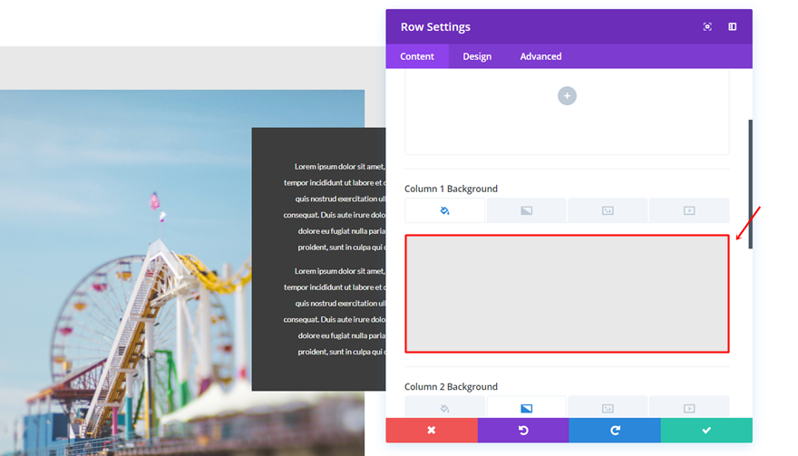The height and width of the screenshot is (456, 798).
Task: Undo the last change with purple button
Action: (x=523, y=430)
